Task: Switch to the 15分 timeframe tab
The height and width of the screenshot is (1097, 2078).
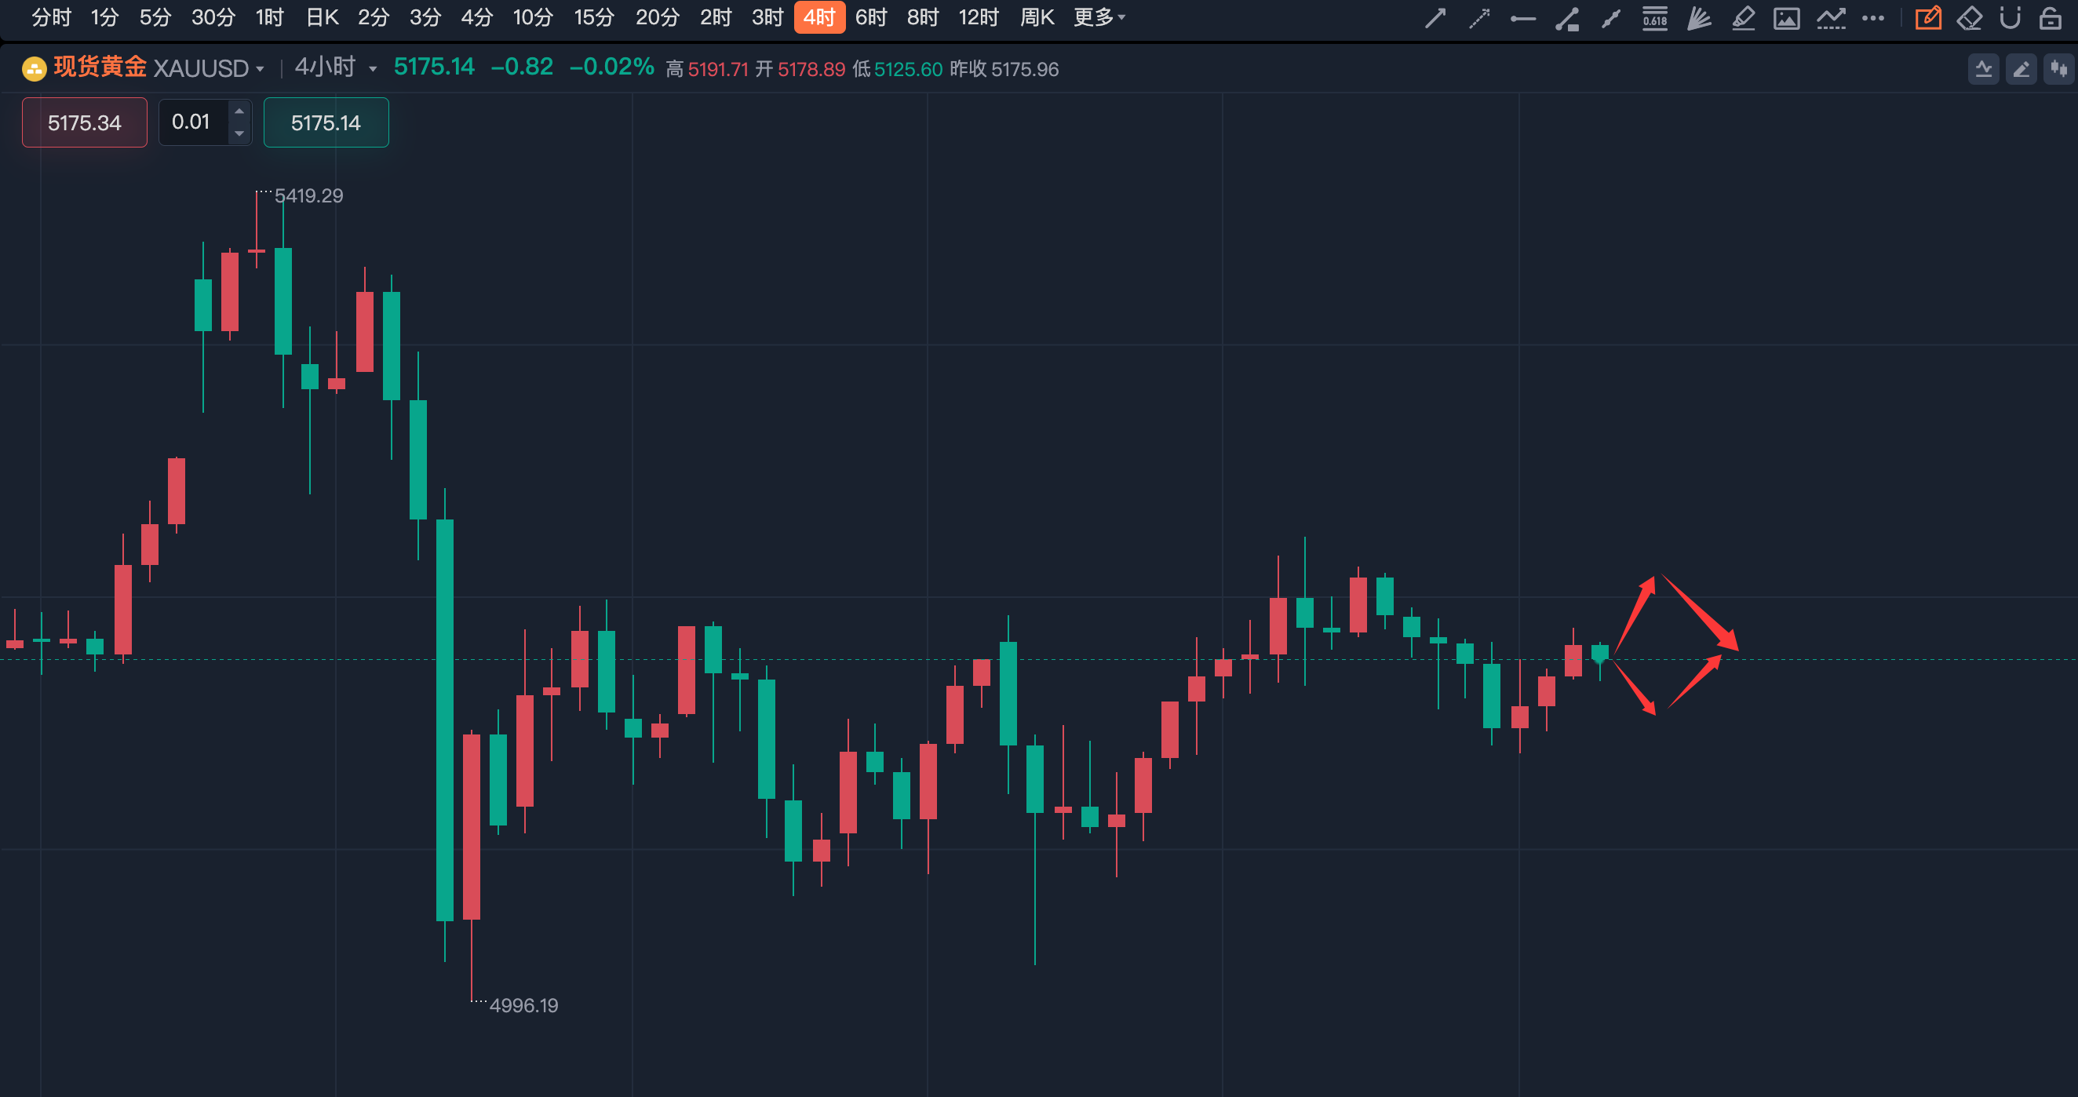Action: pos(594,17)
